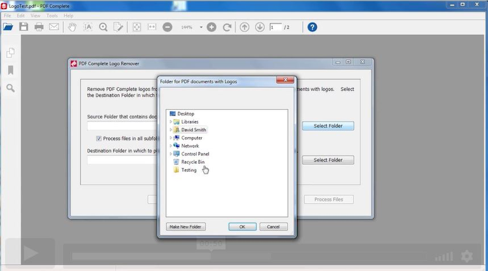Save the document with the floppy disk icon
488x271 pixels.
pyautogui.click(x=23, y=27)
